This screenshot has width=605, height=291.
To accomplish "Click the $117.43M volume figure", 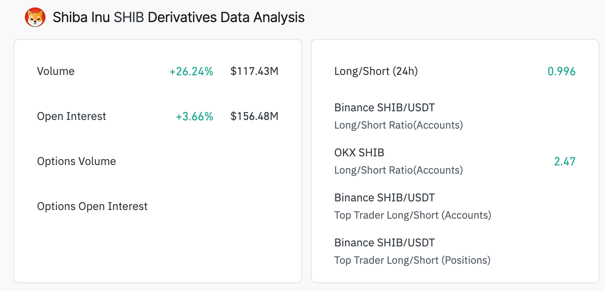I will pyautogui.click(x=254, y=71).
